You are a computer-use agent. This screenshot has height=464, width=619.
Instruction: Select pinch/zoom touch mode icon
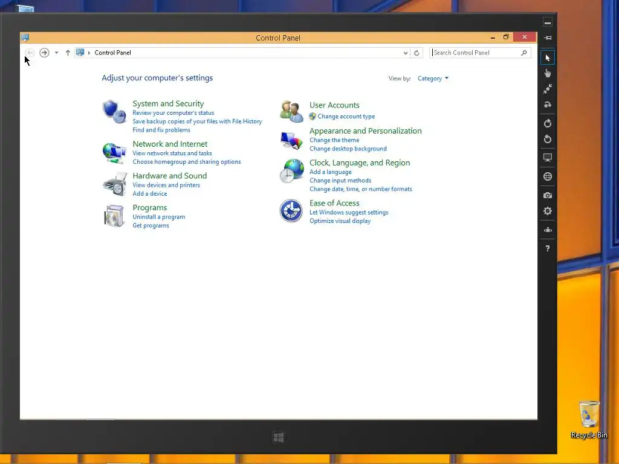[548, 89]
